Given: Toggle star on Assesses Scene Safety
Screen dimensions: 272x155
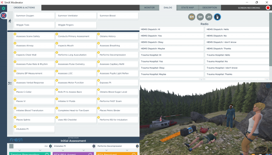Looking at the screenshot, I should (x=15, y=34).
